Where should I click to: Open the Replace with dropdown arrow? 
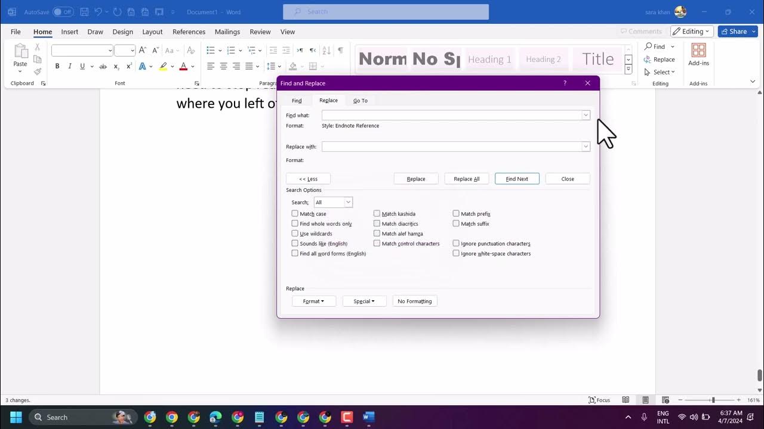586,147
